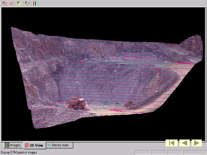Select the 3D View tab
The height and width of the screenshot is (155, 207).
click(x=34, y=145)
